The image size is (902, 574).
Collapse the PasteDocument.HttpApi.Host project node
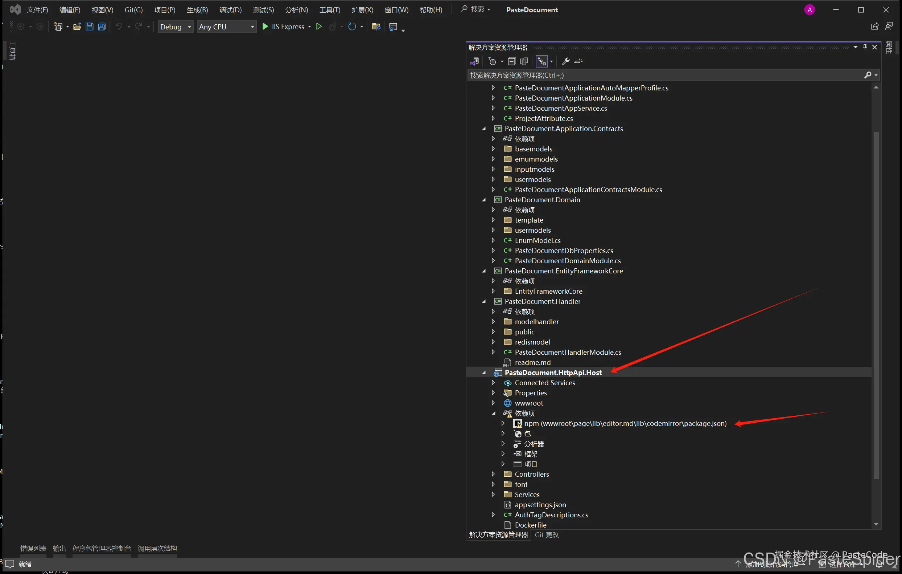[x=484, y=373]
